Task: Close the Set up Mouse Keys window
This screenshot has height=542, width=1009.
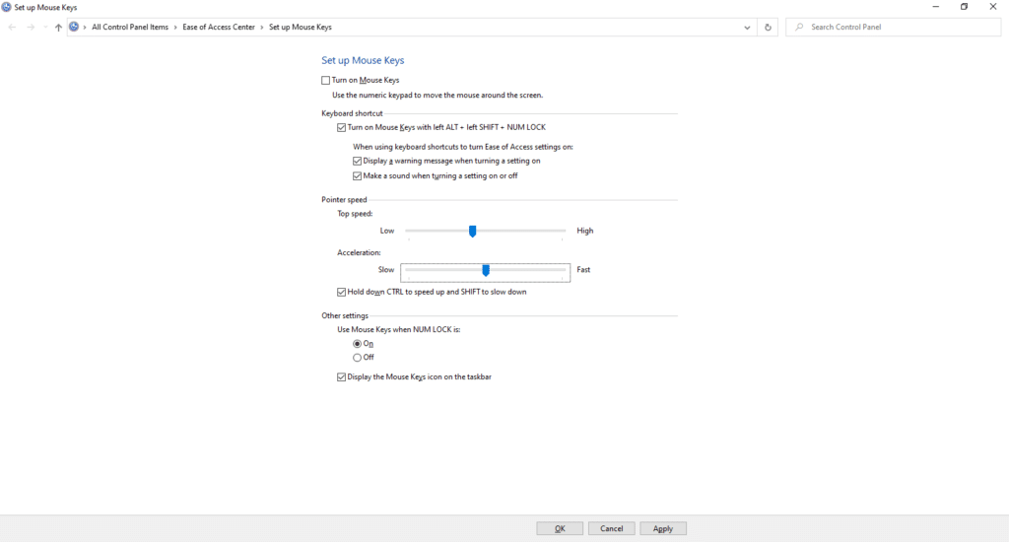Action: point(993,7)
